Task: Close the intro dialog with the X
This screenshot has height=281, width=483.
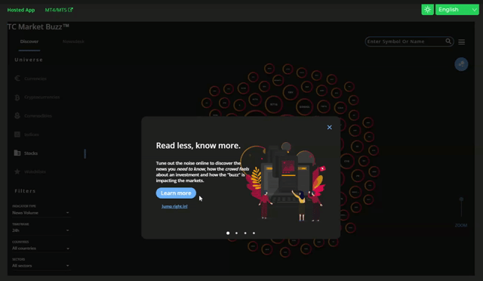Action: [329, 127]
